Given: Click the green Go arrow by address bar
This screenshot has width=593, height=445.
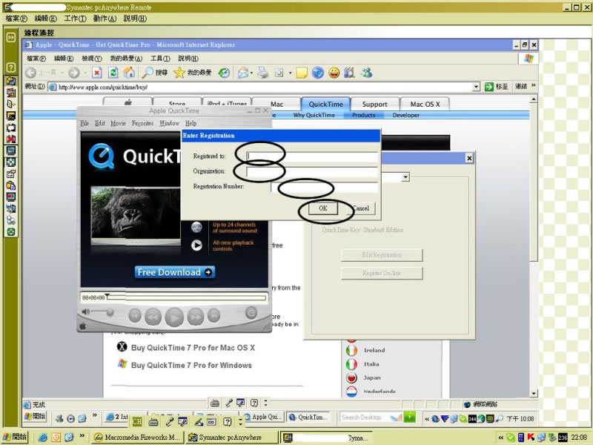Looking at the screenshot, I should click(x=489, y=87).
